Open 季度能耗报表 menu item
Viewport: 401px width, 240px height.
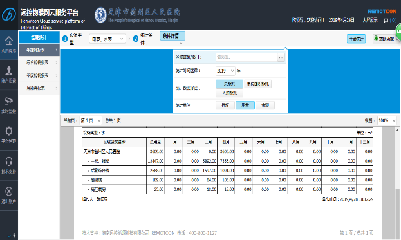click(x=39, y=76)
